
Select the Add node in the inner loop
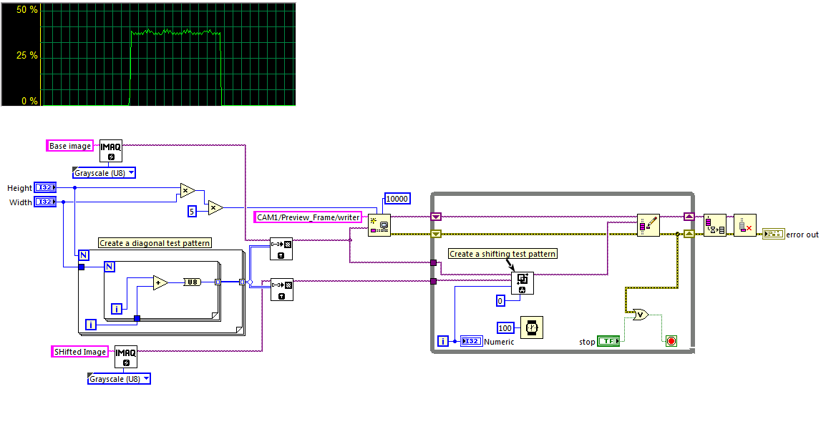tap(160, 283)
